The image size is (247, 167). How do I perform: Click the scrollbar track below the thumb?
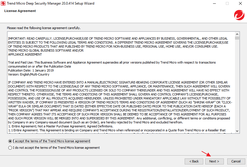237,85
